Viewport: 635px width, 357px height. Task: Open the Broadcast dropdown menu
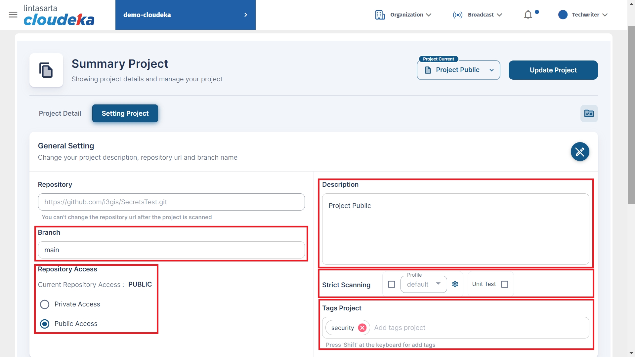pyautogui.click(x=478, y=15)
